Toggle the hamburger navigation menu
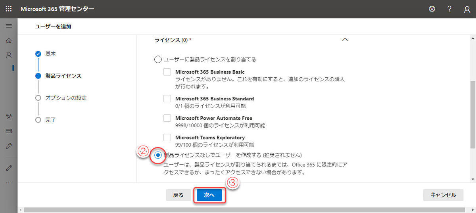 tap(9, 26)
